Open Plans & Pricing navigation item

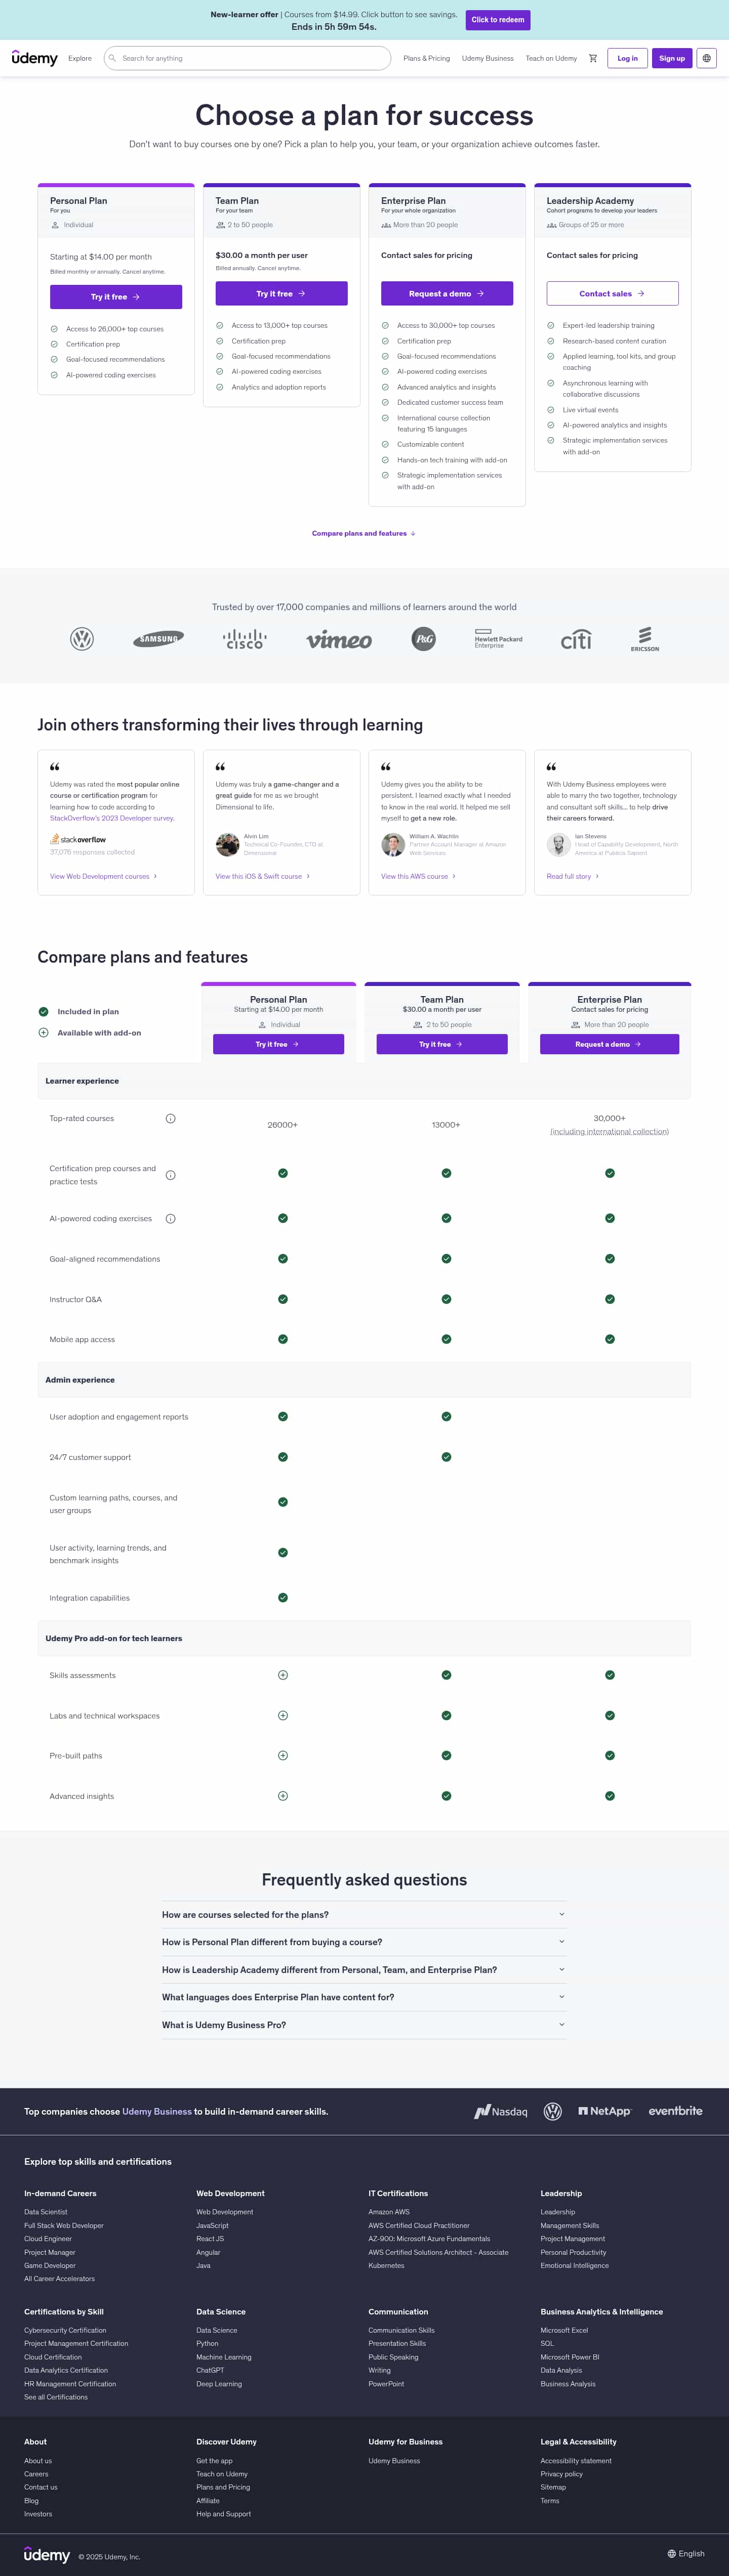427,58
